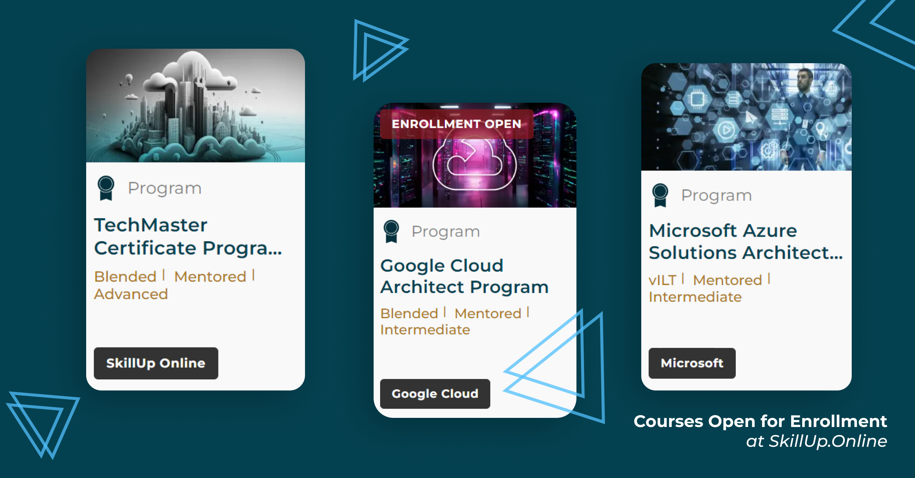This screenshot has height=478, width=915.
Task: Click Mentored tag on TechMaster card
Action: (210, 276)
